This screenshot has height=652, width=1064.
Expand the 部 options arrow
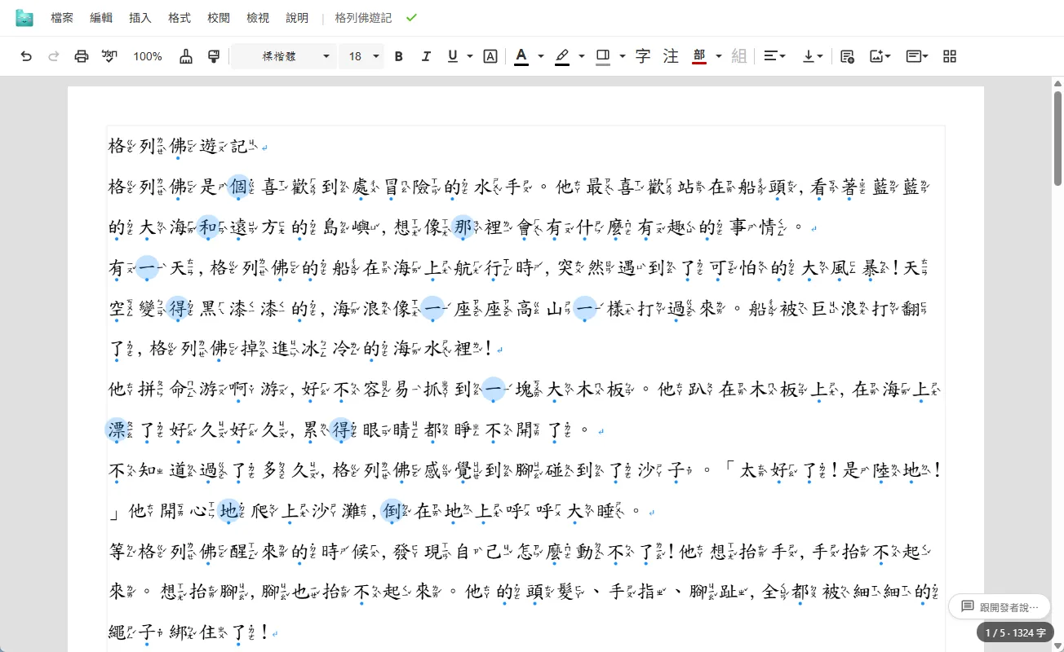point(718,56)
